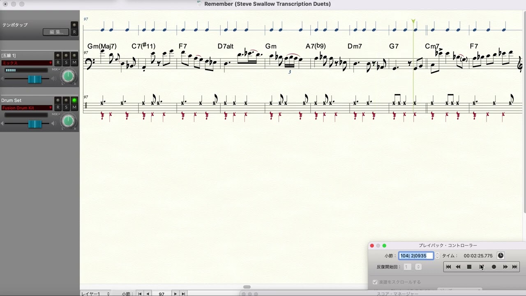Screen dimensions: 526x296
Task: Open the レイヤー1 layer selector
Action: [x=95, y=294]
